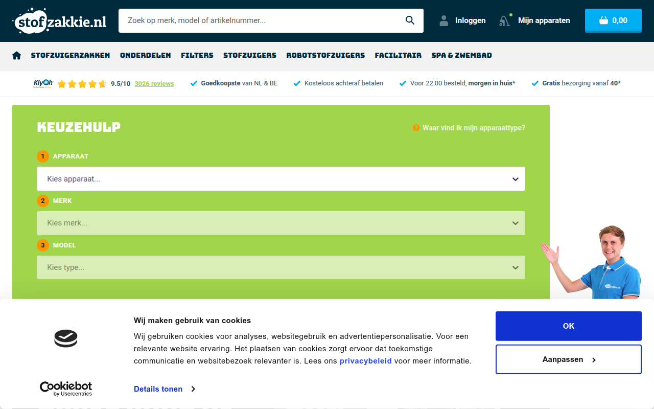The image size is (654, 409).
Task: Open the shopping basket showing 0,00
Action: 613,20
